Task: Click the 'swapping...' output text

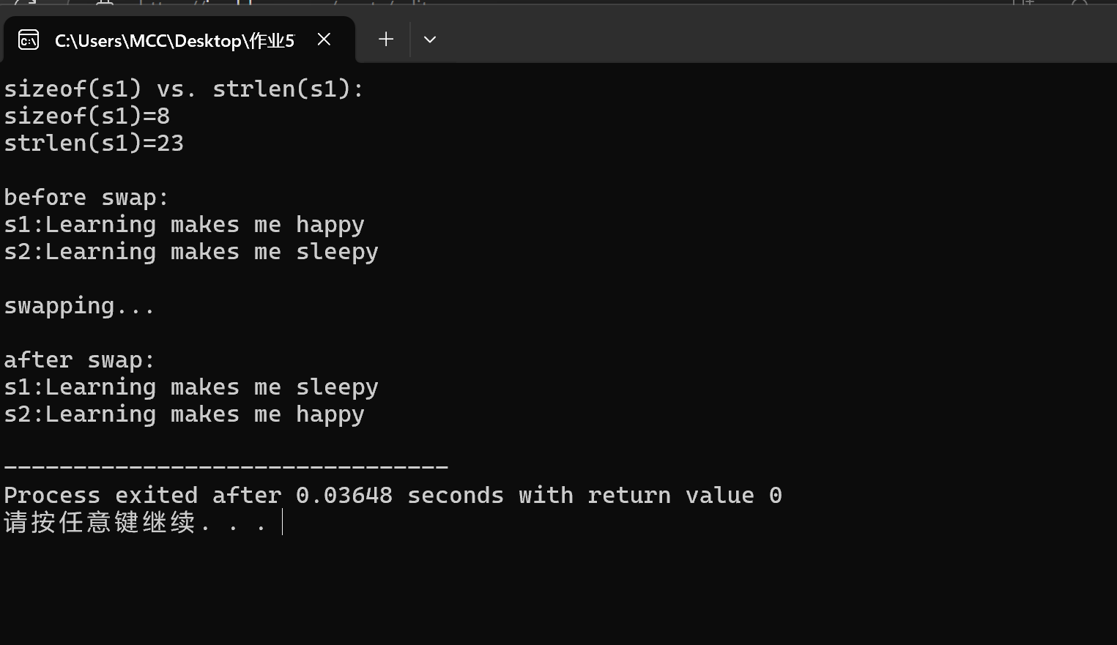Action: (79, 306)
